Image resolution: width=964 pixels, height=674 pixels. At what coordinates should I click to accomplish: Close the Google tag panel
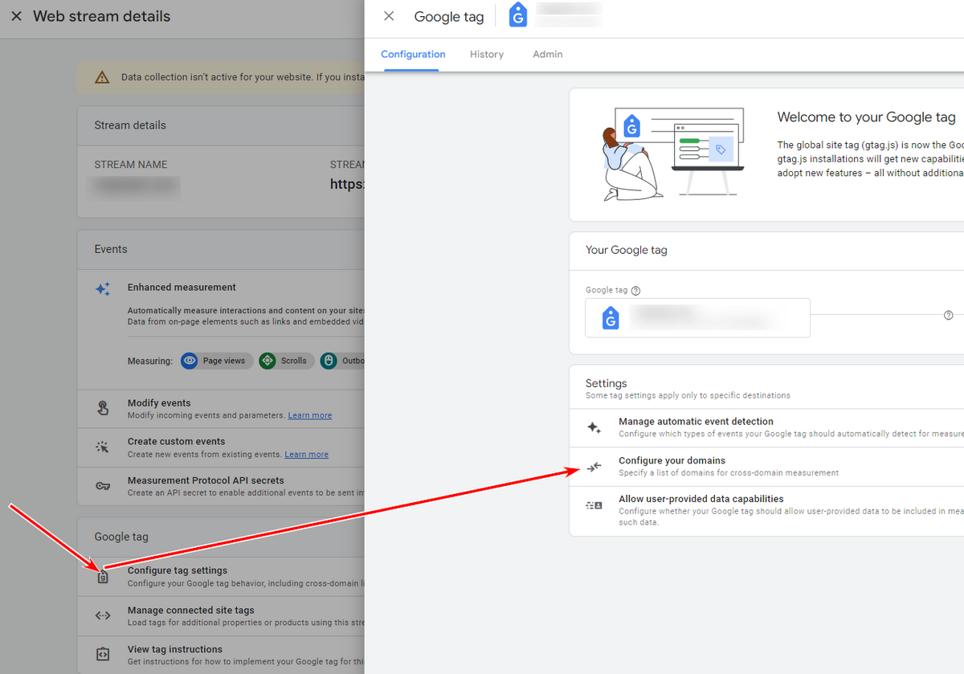tap(389, 16)
